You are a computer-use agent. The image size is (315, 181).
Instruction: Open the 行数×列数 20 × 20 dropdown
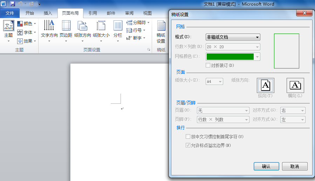click(233, 47)
